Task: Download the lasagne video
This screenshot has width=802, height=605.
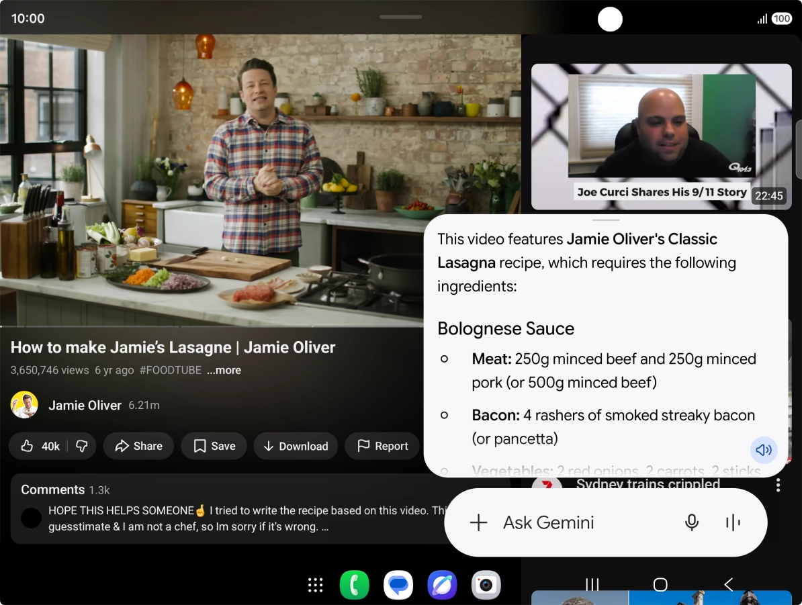Action: (296, 446)
